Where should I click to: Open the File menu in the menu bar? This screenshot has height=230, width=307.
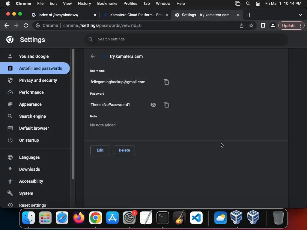40,3
